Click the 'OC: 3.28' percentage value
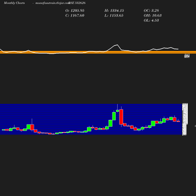The height and width of the screenshot is (196, 196). 151,11
